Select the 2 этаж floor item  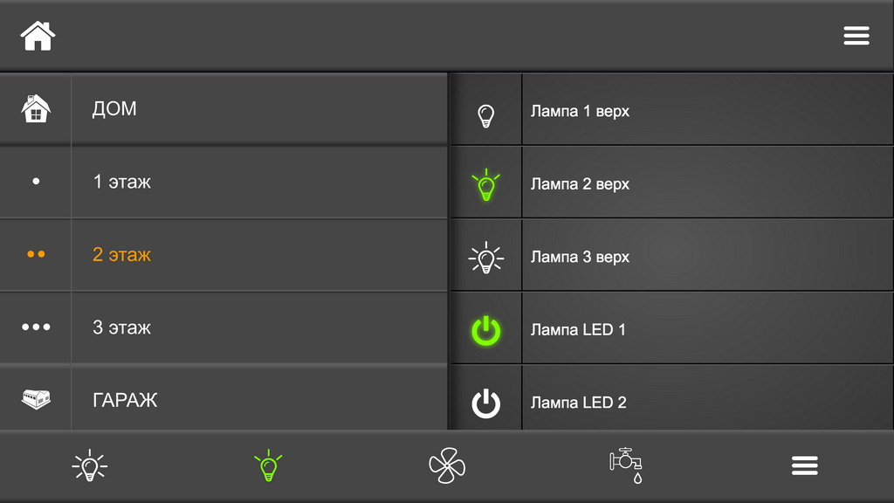click(223, 255)
